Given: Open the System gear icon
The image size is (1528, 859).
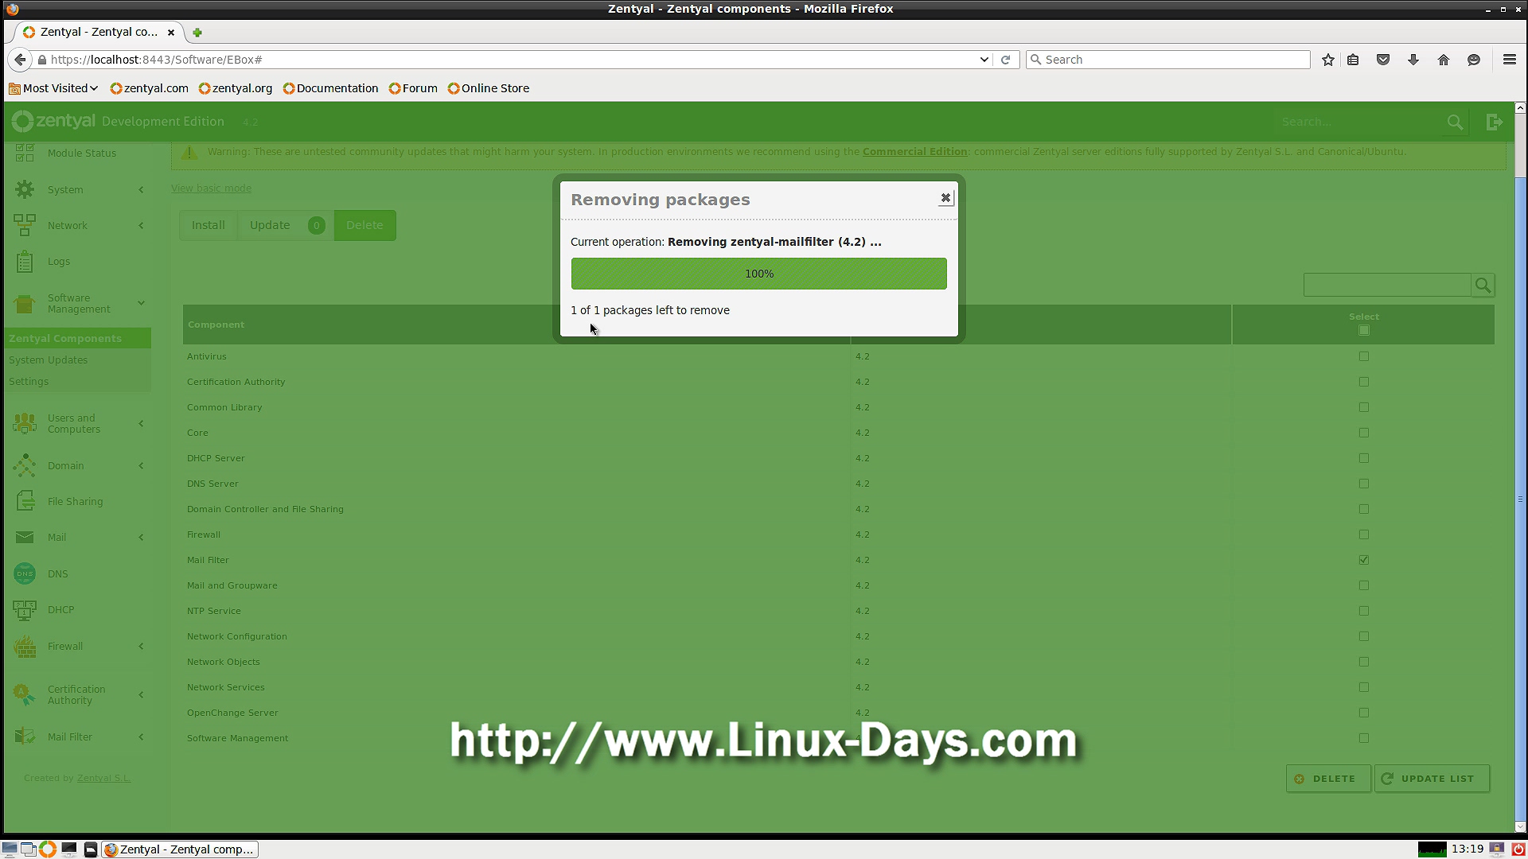Looking at the screenshot, I should click(25, 189).
